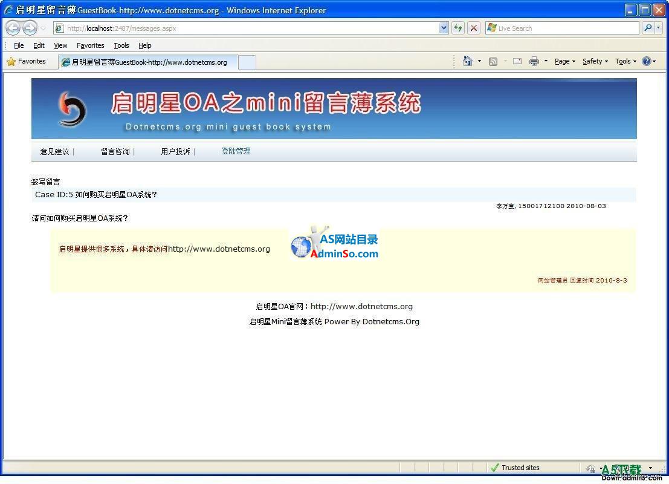Image resolution: width=669 pixels, height=484 pixels.
Task: Open the 登陆管理 login link
Action: (236, 151)
